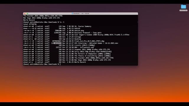Click the file size '2979835025'

57,41
